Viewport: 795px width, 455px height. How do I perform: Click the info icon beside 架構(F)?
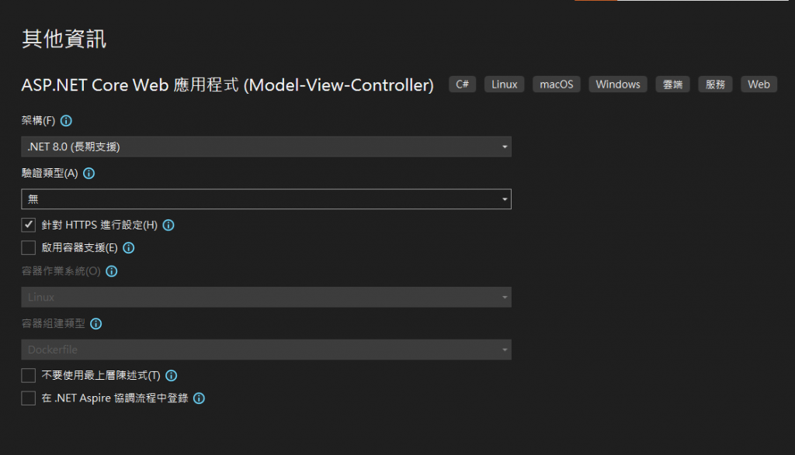tap(66, 121)
